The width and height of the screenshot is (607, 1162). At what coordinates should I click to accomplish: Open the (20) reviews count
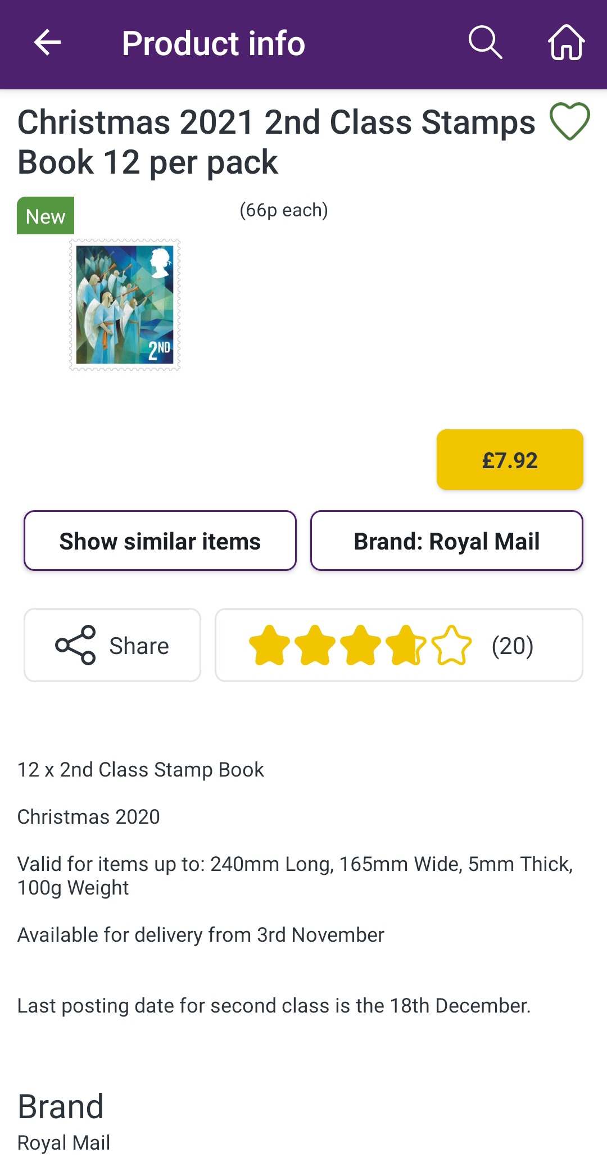coord(512,646)
